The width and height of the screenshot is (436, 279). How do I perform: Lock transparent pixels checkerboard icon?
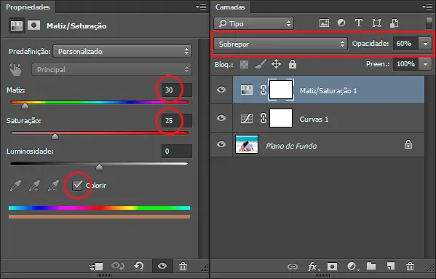(244, 65)
